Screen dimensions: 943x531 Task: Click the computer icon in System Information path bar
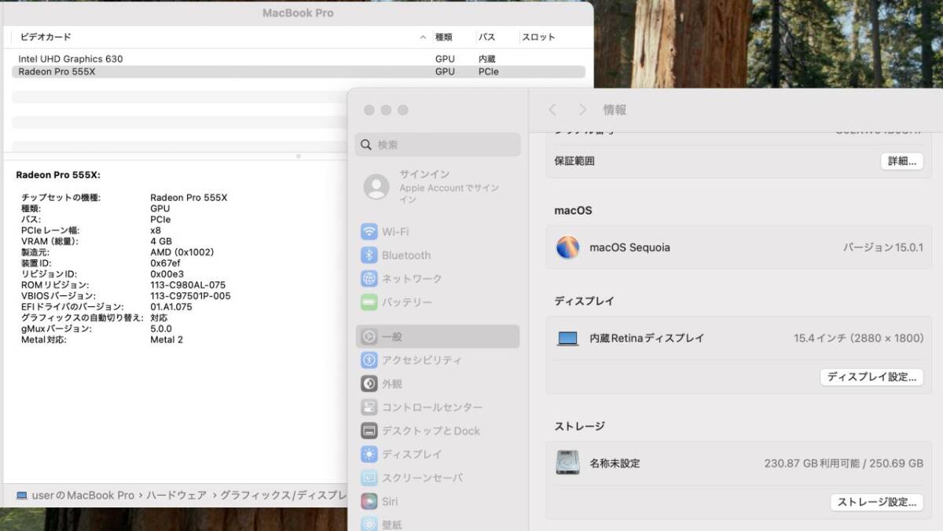coord(22,496)
